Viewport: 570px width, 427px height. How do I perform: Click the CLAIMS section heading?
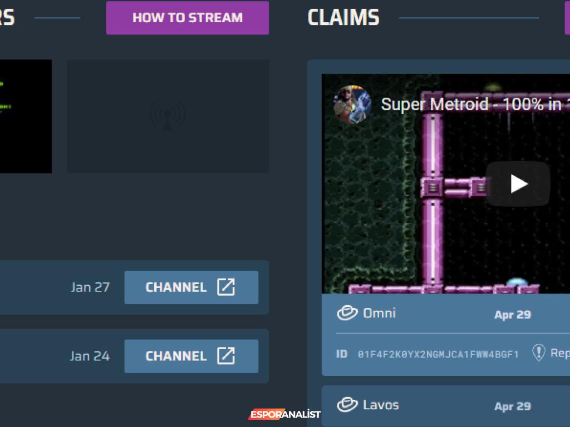click(x=343, y=17)
